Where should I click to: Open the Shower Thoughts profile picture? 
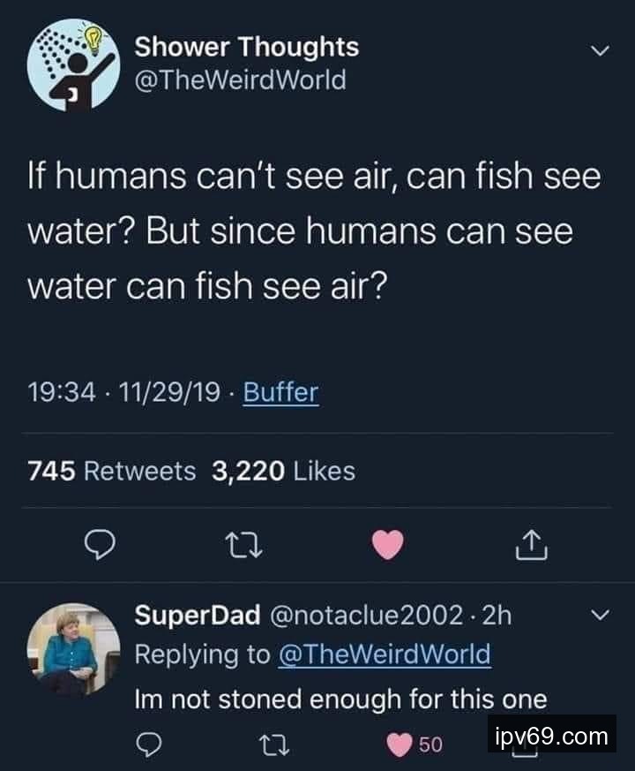tap(72, 64)
